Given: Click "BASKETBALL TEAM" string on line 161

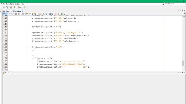Looking at the screenshot, I should pyautogui.click(x=73, y=64).
